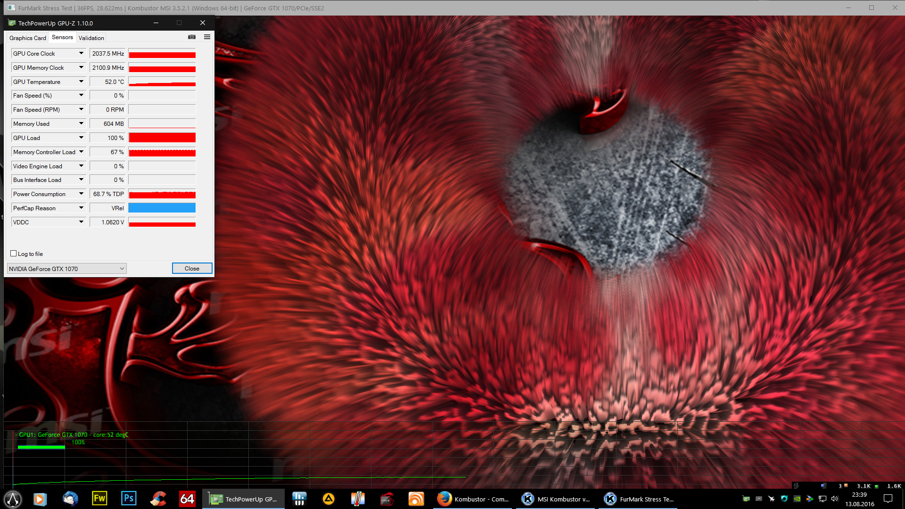Click the volume speaker tray icon
This screenshot has height=509, width=905.
835,499
